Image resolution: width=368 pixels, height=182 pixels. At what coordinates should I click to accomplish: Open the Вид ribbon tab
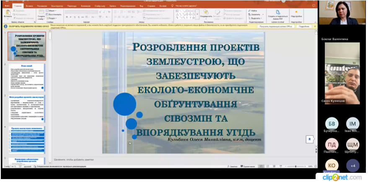(x=141, y=6)
